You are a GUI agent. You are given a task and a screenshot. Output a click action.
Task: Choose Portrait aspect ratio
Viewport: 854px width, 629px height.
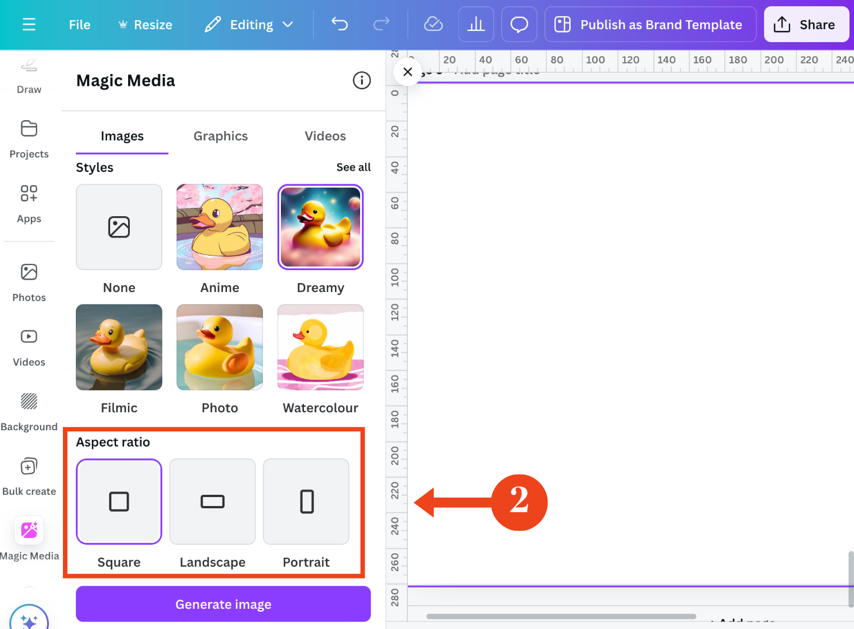(306, 502)
